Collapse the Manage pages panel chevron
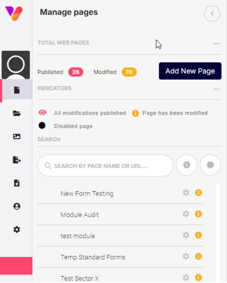227x283 pixels. pos(212,13)
